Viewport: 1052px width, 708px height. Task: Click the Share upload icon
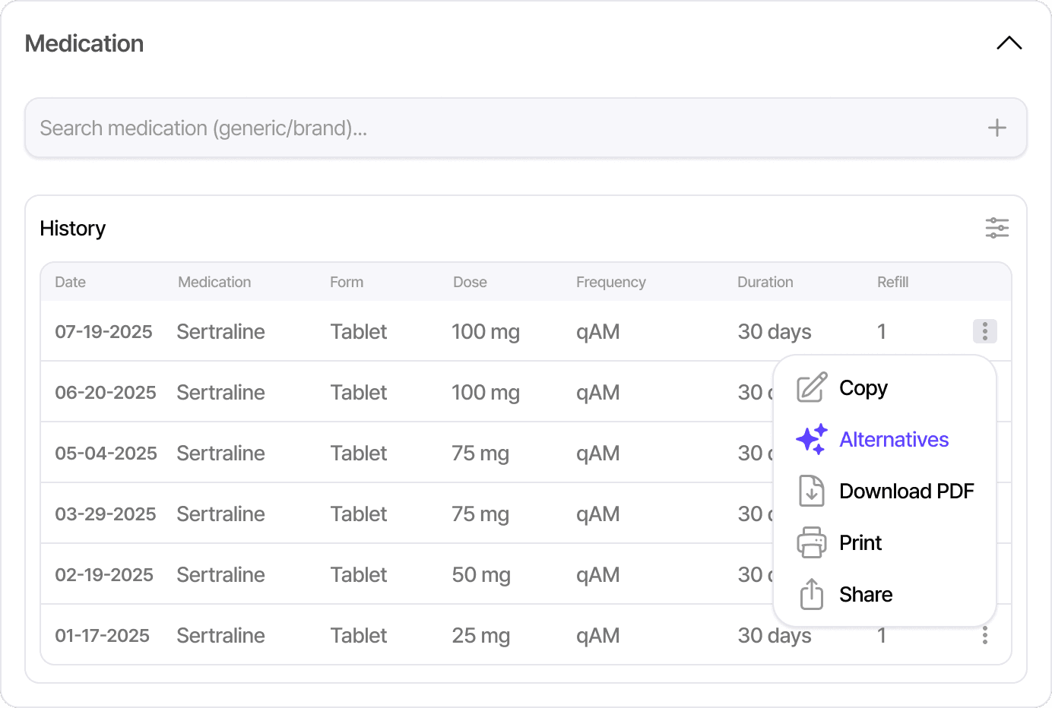click(x=811, y=594)
